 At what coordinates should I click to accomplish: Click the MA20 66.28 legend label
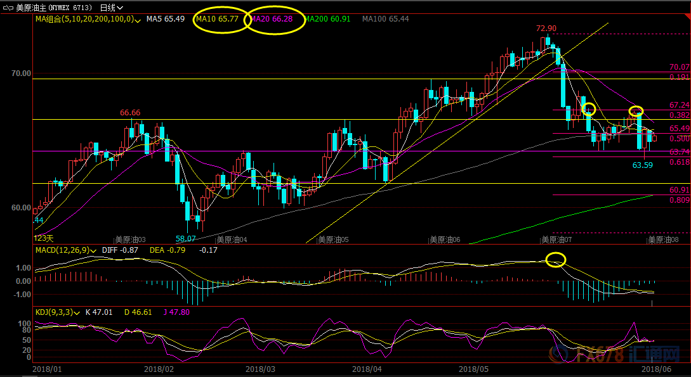point(273,19)
